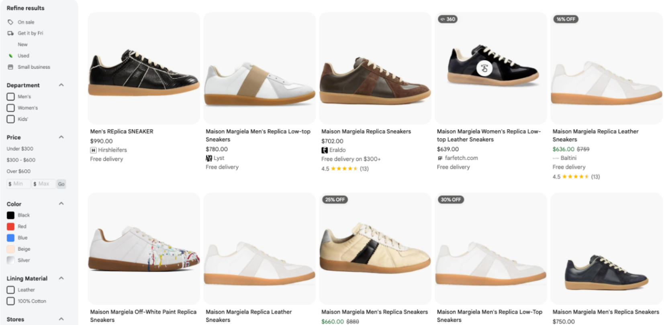Click the green Used leaf icon
The height and width of the screenshot is (325, 664).
click(10, 56)
